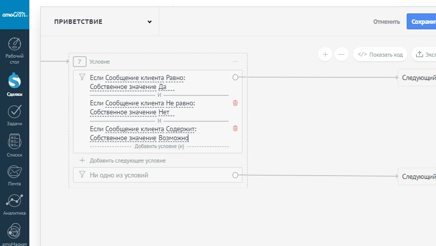
Task: Click 'Добавить следующее условие'
Action: (127, 161)
